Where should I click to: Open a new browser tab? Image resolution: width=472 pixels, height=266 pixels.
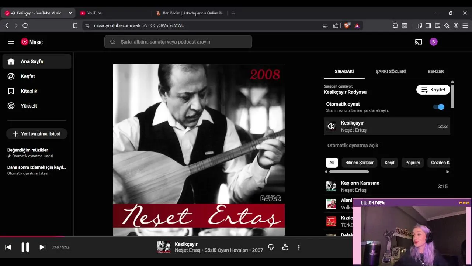tap(233, 13)
